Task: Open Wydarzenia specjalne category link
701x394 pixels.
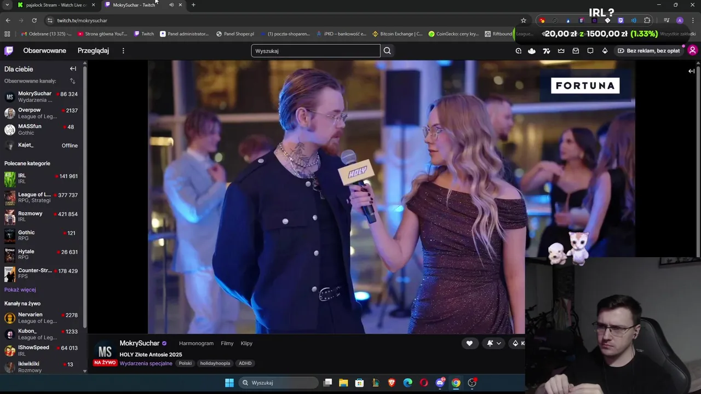Action: 146,363
